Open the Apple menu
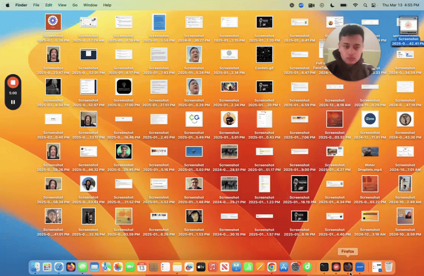 [x=7, y=5]
